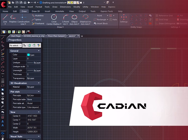Viewport: 188px width, 140px height.
Task: Switch to the Floor Plan Sample document tab
Action: (56, 36)
